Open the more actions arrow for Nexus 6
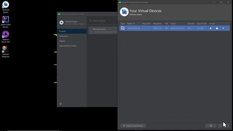233x131 pixels. point(223,28)
